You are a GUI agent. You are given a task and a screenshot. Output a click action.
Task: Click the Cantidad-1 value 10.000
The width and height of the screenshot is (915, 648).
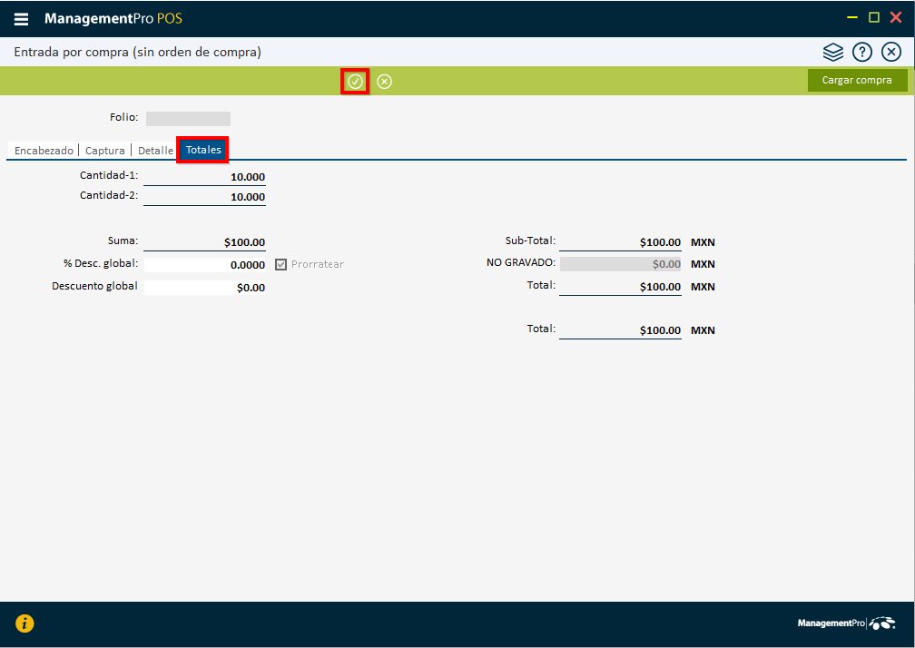tap(248, 177)
